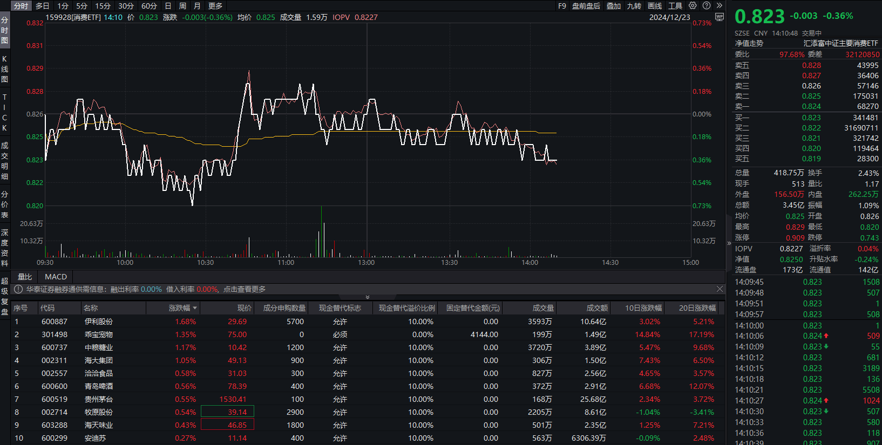Toggle 叠加 overlay on chart
Viewport: 882px width, 445px height.
coord(614,6)
